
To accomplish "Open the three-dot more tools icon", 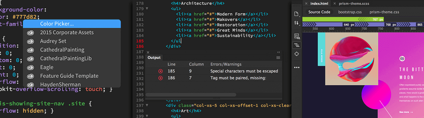I will click(x=297, y=68).
